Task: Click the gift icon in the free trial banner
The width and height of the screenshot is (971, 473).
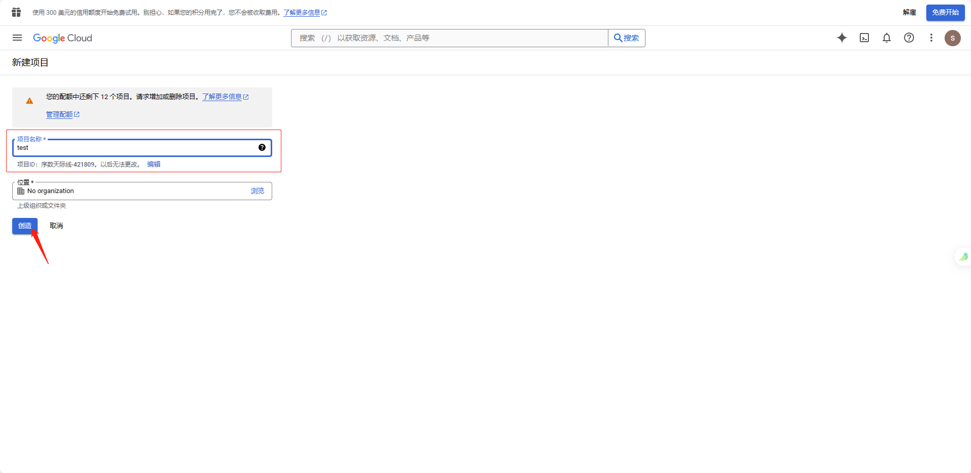Action: pyautogui.click(x=16, y=12)
